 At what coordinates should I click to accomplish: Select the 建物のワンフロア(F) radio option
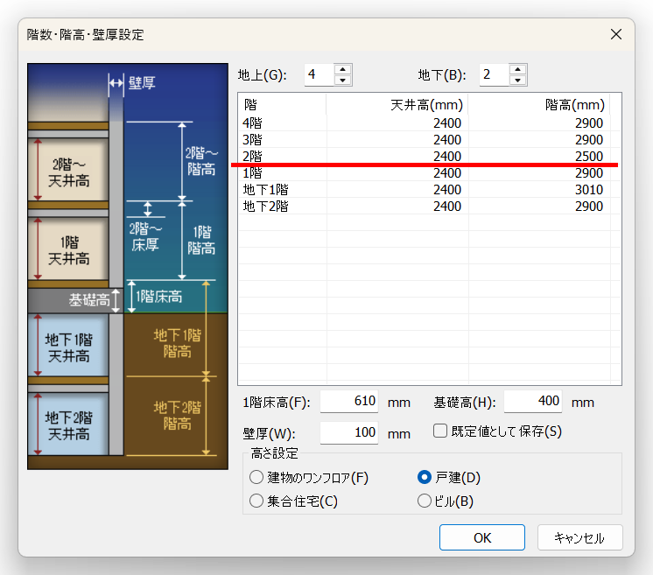point(256,478)
